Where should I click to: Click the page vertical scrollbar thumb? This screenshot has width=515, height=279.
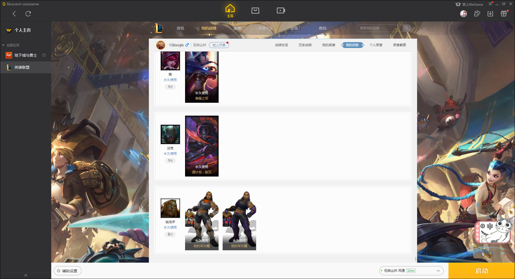pos(415,259)
